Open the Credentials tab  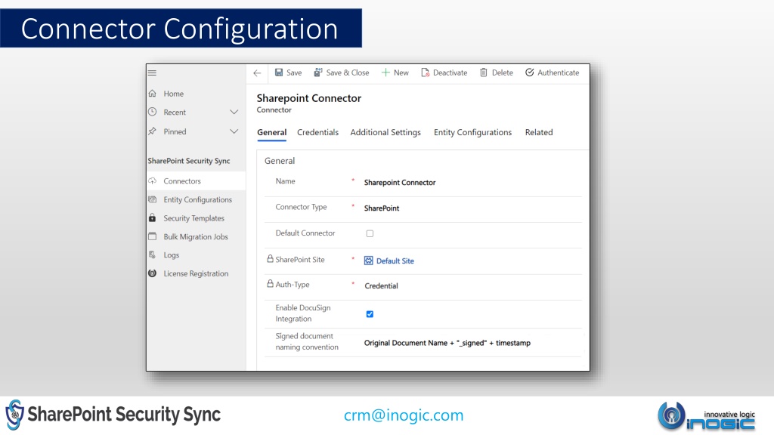coord(318,132)
